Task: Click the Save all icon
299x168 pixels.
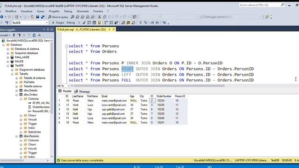Action: 43,17
